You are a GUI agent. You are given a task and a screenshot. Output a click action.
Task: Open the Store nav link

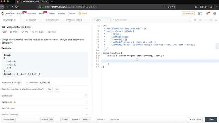[x=83, y=13]
